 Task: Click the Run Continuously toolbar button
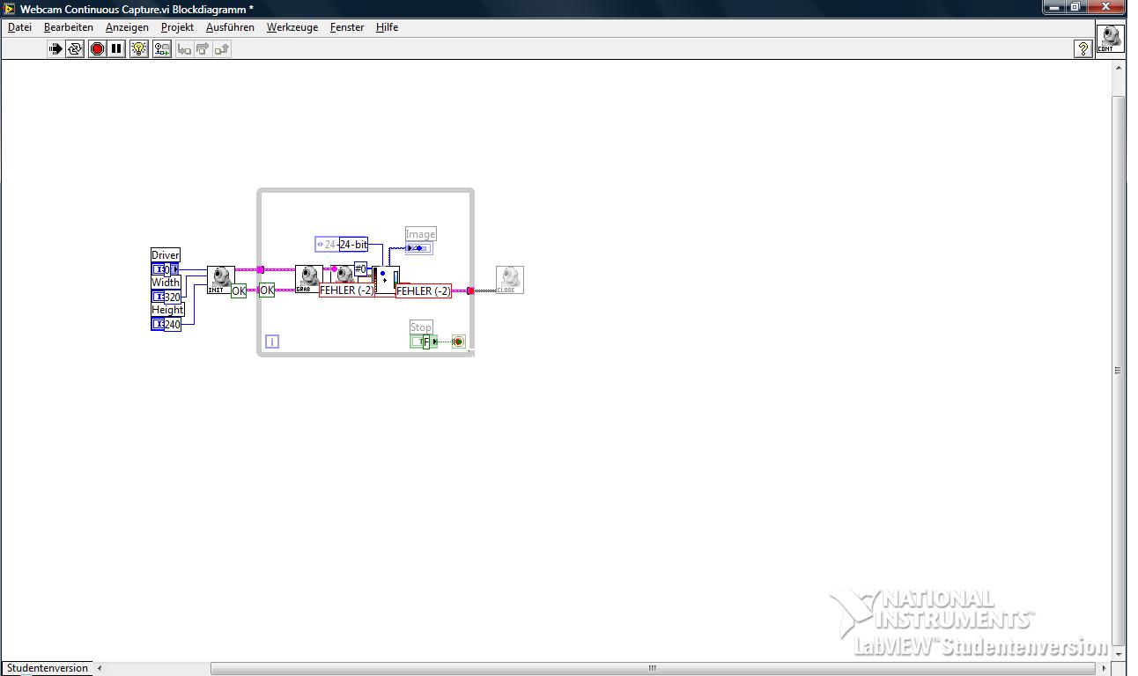[75, 49]
